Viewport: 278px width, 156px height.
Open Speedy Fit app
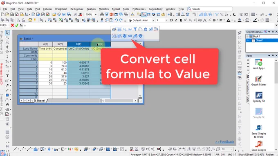(x=259, y=97)
